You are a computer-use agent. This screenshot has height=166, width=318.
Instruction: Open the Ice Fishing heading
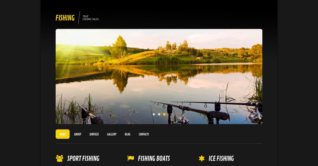[221, 158]
